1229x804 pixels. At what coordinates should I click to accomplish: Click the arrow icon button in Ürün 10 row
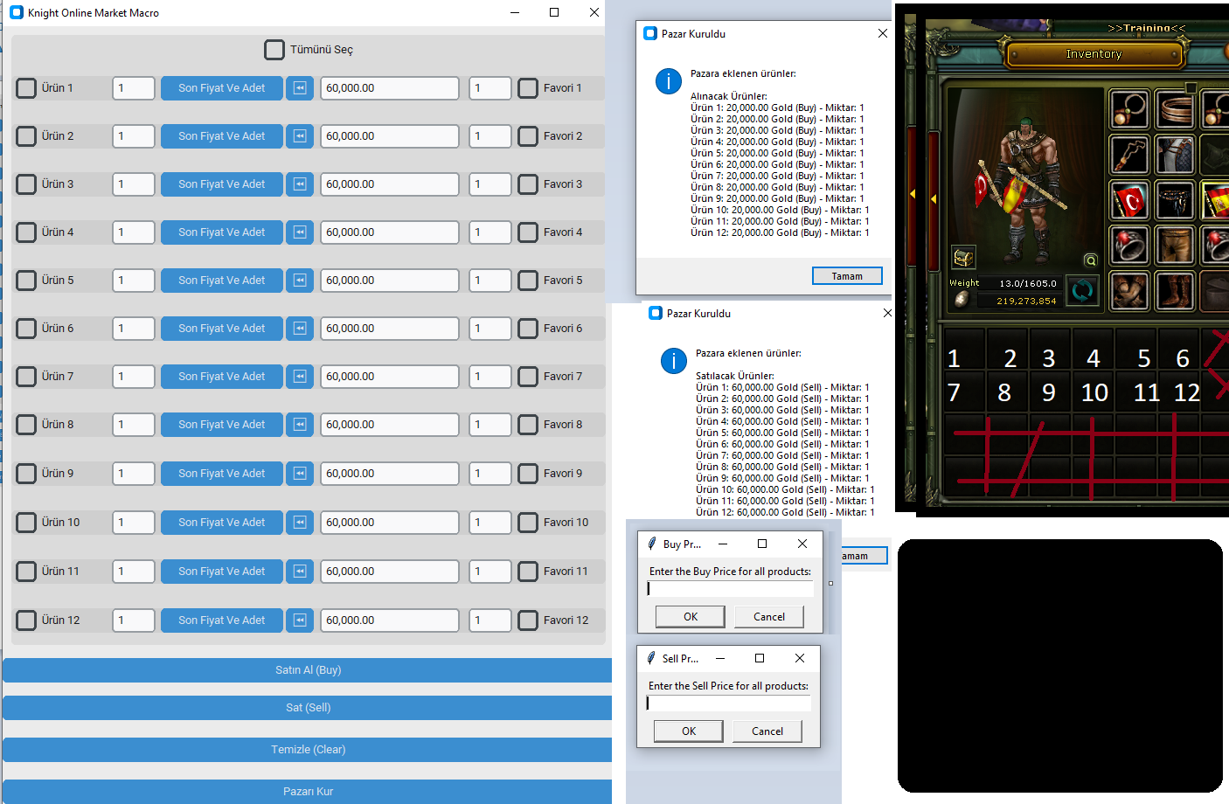[x=300, y=523]
